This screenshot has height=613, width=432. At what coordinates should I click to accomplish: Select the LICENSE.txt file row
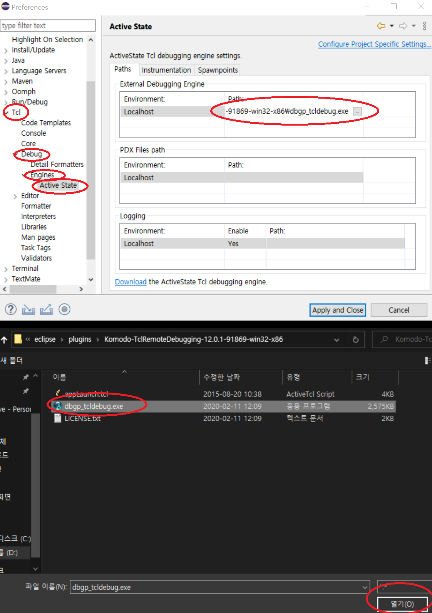click(223, 418)
